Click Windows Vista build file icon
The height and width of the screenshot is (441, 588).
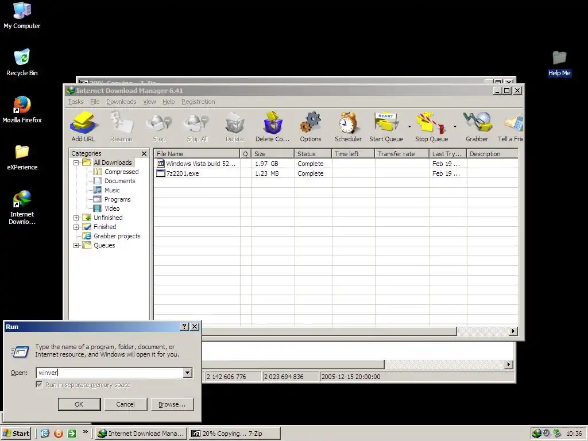(161, 164)
